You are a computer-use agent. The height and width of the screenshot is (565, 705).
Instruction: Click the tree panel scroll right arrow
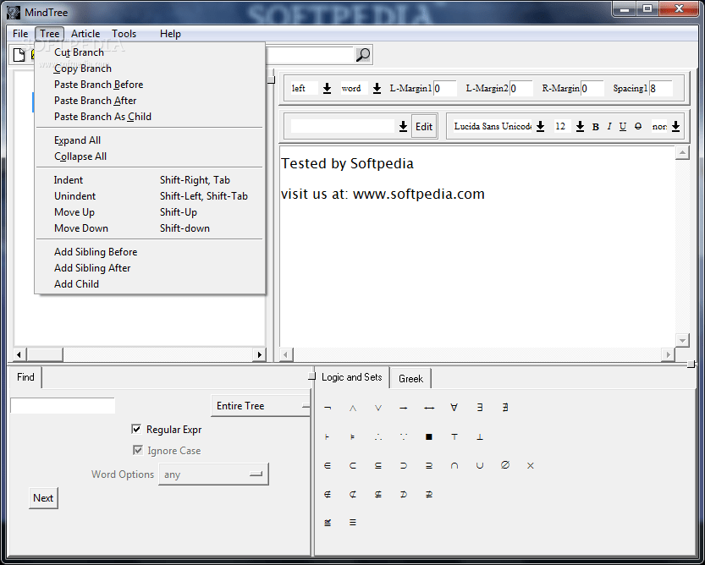(x=260, y=354)
